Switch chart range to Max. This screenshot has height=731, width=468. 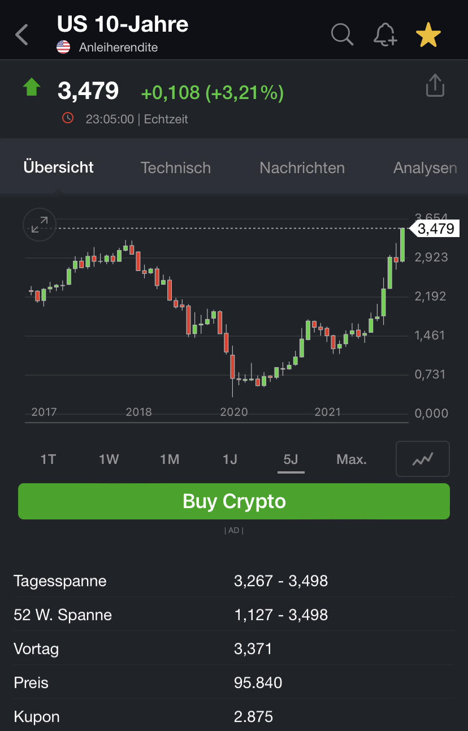pyautogui.click(x=351, y=459)
